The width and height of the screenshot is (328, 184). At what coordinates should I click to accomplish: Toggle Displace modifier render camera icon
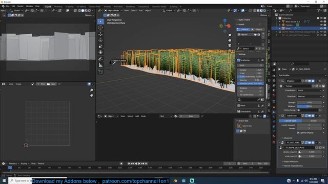(x=313, y=81)
